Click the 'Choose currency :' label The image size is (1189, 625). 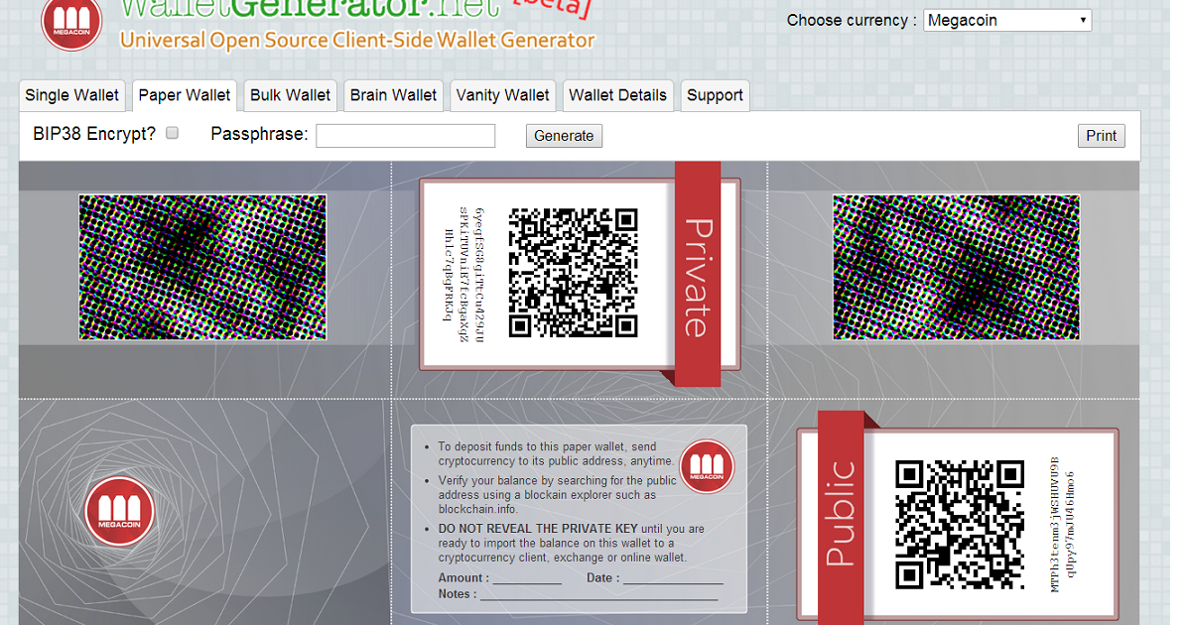tap(852, 21)
